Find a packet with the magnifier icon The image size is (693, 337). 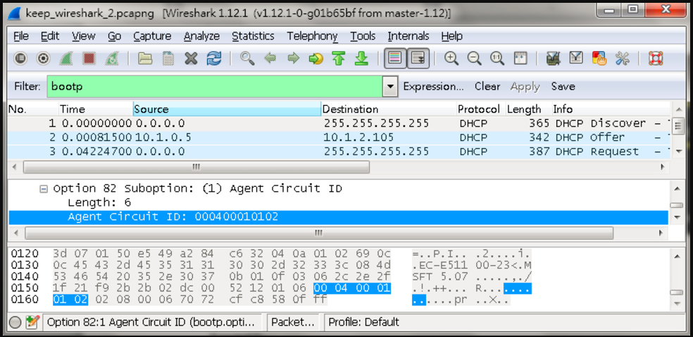point(247,59)
